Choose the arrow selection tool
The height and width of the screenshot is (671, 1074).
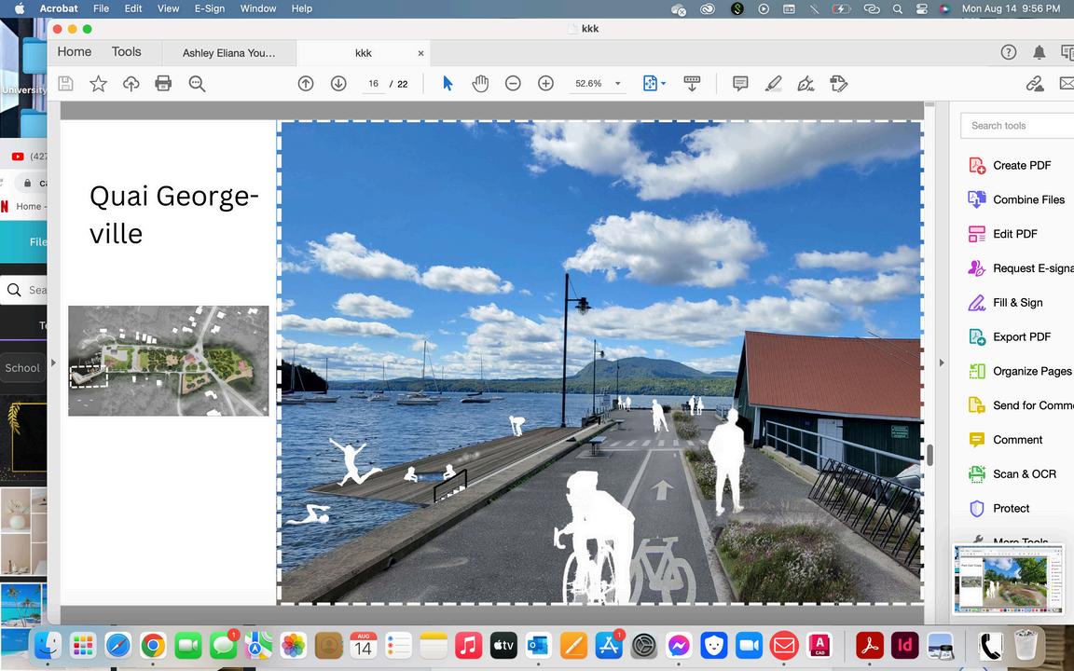point(447,84)
